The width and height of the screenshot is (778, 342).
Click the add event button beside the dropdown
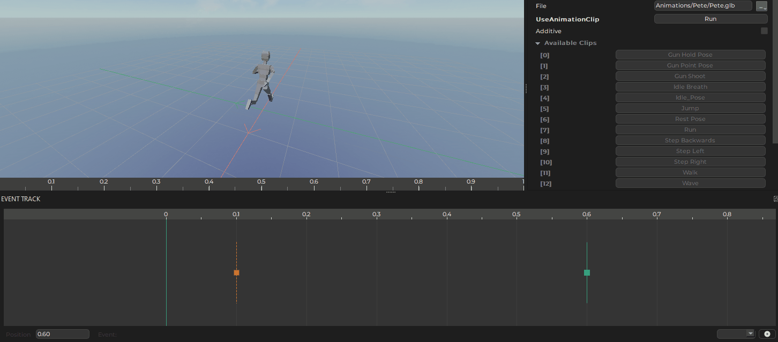point(767,334)
